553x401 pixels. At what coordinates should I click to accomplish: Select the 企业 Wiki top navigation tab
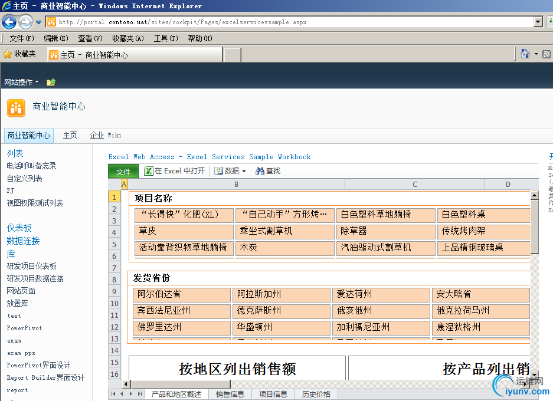click(106, 135)
